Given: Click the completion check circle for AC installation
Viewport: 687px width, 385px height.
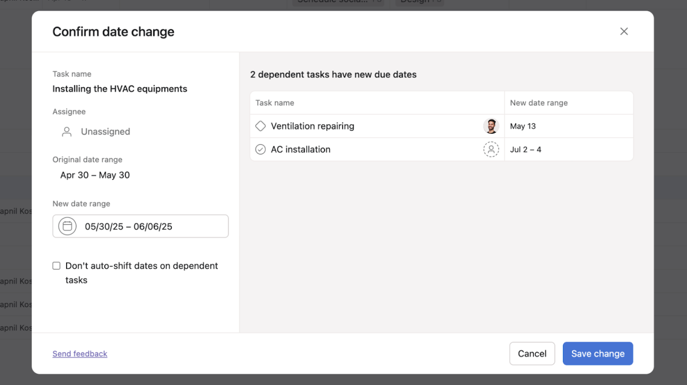Looking at the screenshot, I should click(x=260, y=149).
